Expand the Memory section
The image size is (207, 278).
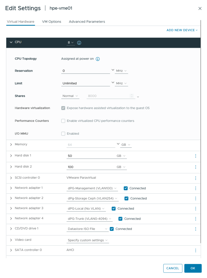[11, 145]
